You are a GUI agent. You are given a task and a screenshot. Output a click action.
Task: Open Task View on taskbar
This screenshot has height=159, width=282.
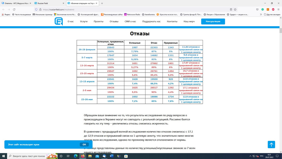[x=68, y=156]
